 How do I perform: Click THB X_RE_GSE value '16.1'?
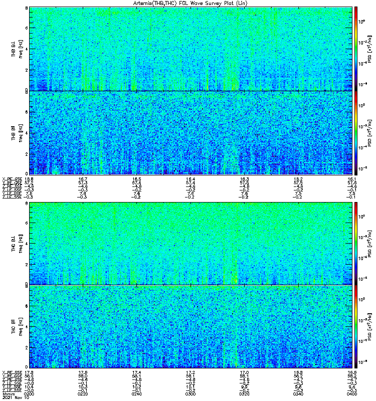(x=352, y=179)
